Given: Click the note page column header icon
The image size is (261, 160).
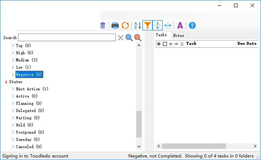Looking at the screenshot, I should (x=182, y=44).
